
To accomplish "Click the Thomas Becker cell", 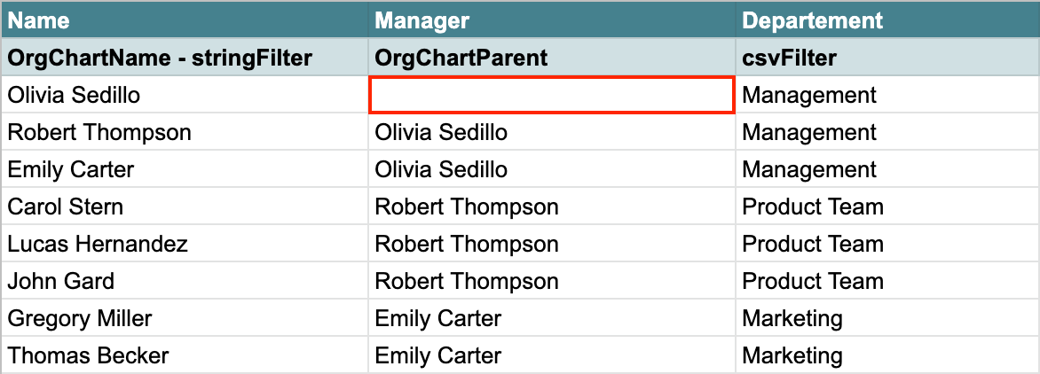I will point(185,355).
